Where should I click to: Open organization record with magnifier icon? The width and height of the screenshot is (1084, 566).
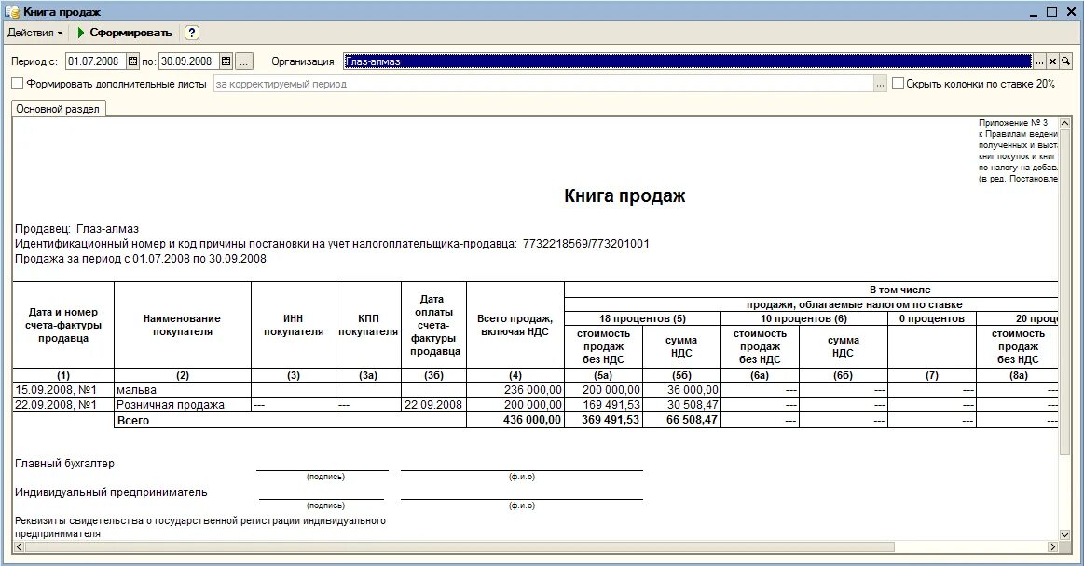point(1065,61)
